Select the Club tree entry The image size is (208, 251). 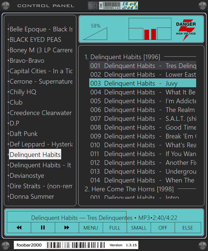coord(16,102)
